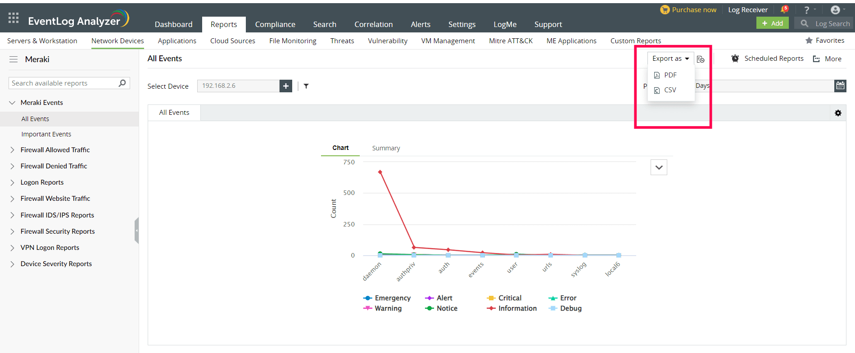Viewport: 855px width, 353px height.
Task: Expand Firewall Security Reports group
Action: click(x=12, y=231)
